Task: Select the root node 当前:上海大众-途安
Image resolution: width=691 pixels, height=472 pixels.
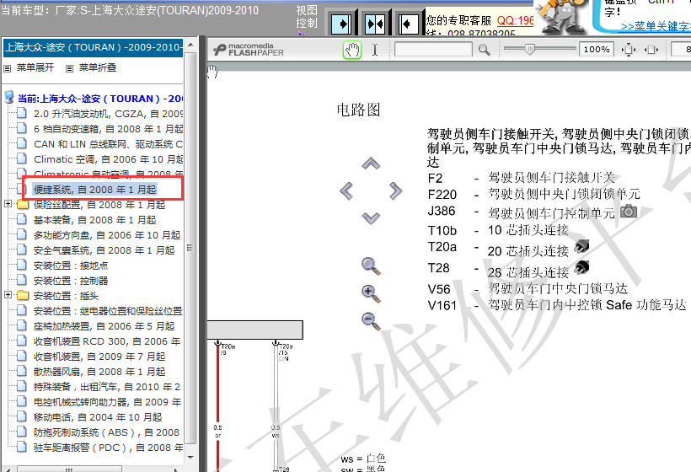Action: pyautogui.click(x=100, y=99)
